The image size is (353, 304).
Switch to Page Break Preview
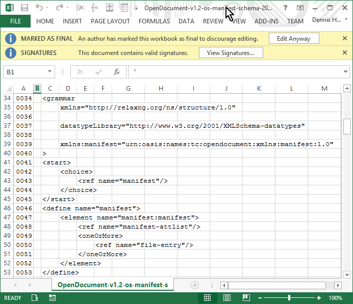tap(246, 298)
